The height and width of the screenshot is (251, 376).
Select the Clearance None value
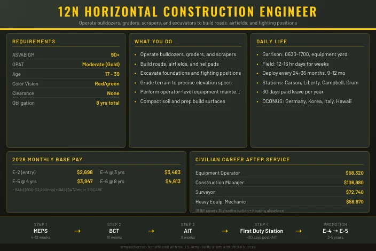113,93
